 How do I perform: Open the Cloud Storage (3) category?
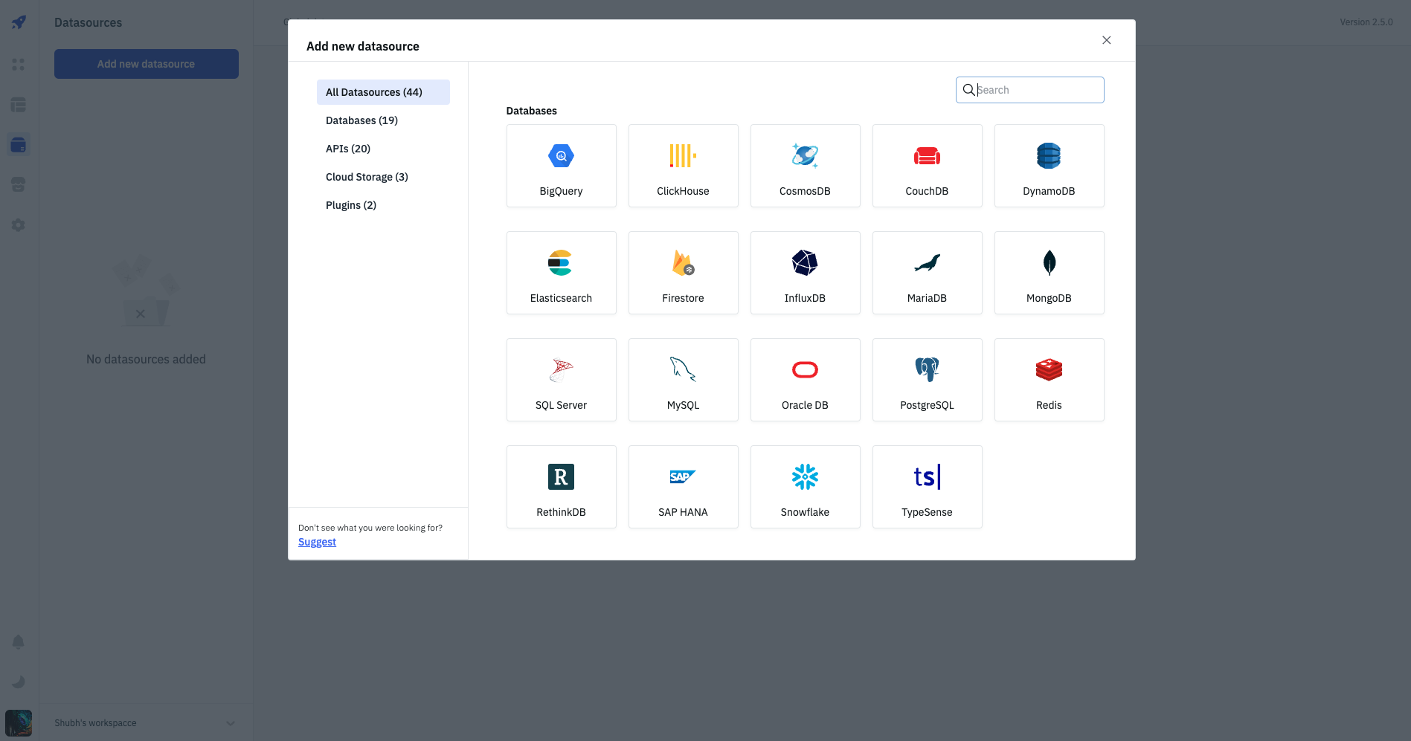[x=367, y=177]
